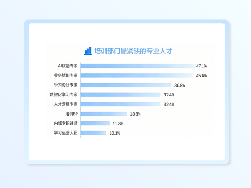Click the AI赋能专家 bar
The height and width of the screenshot is (188, 251).
tap(138, 66)
